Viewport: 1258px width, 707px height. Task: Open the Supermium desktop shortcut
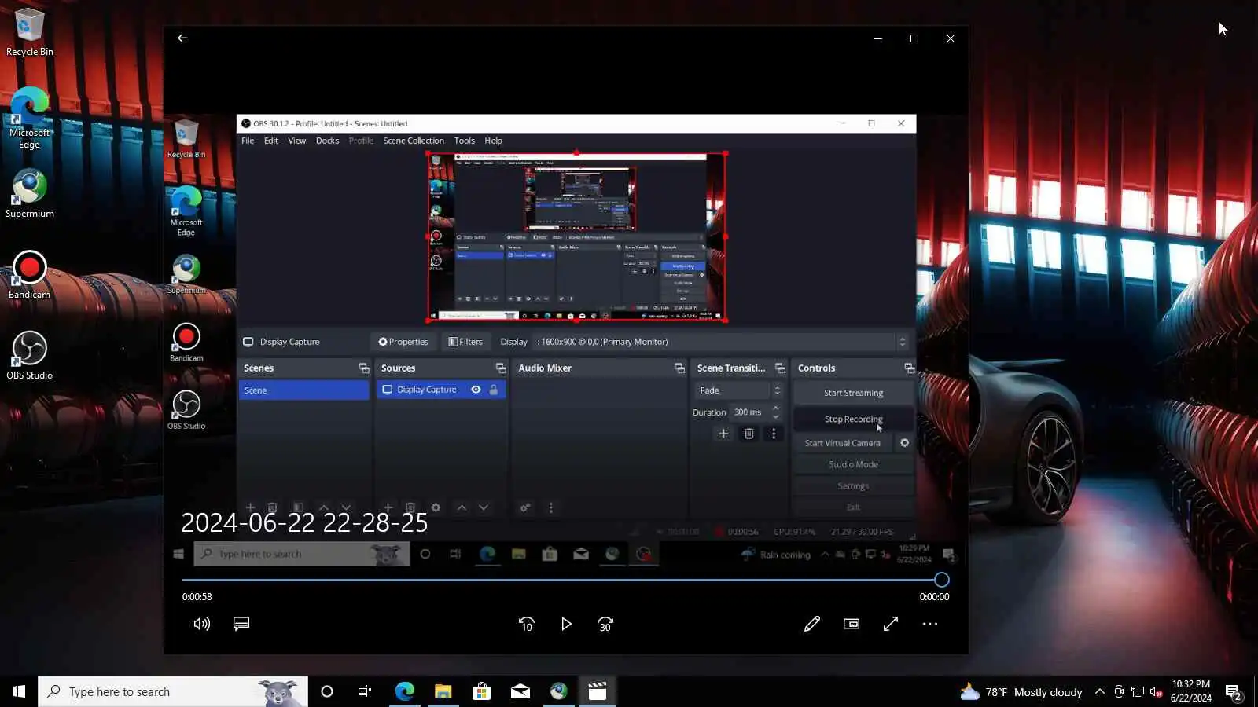(29, 194)
